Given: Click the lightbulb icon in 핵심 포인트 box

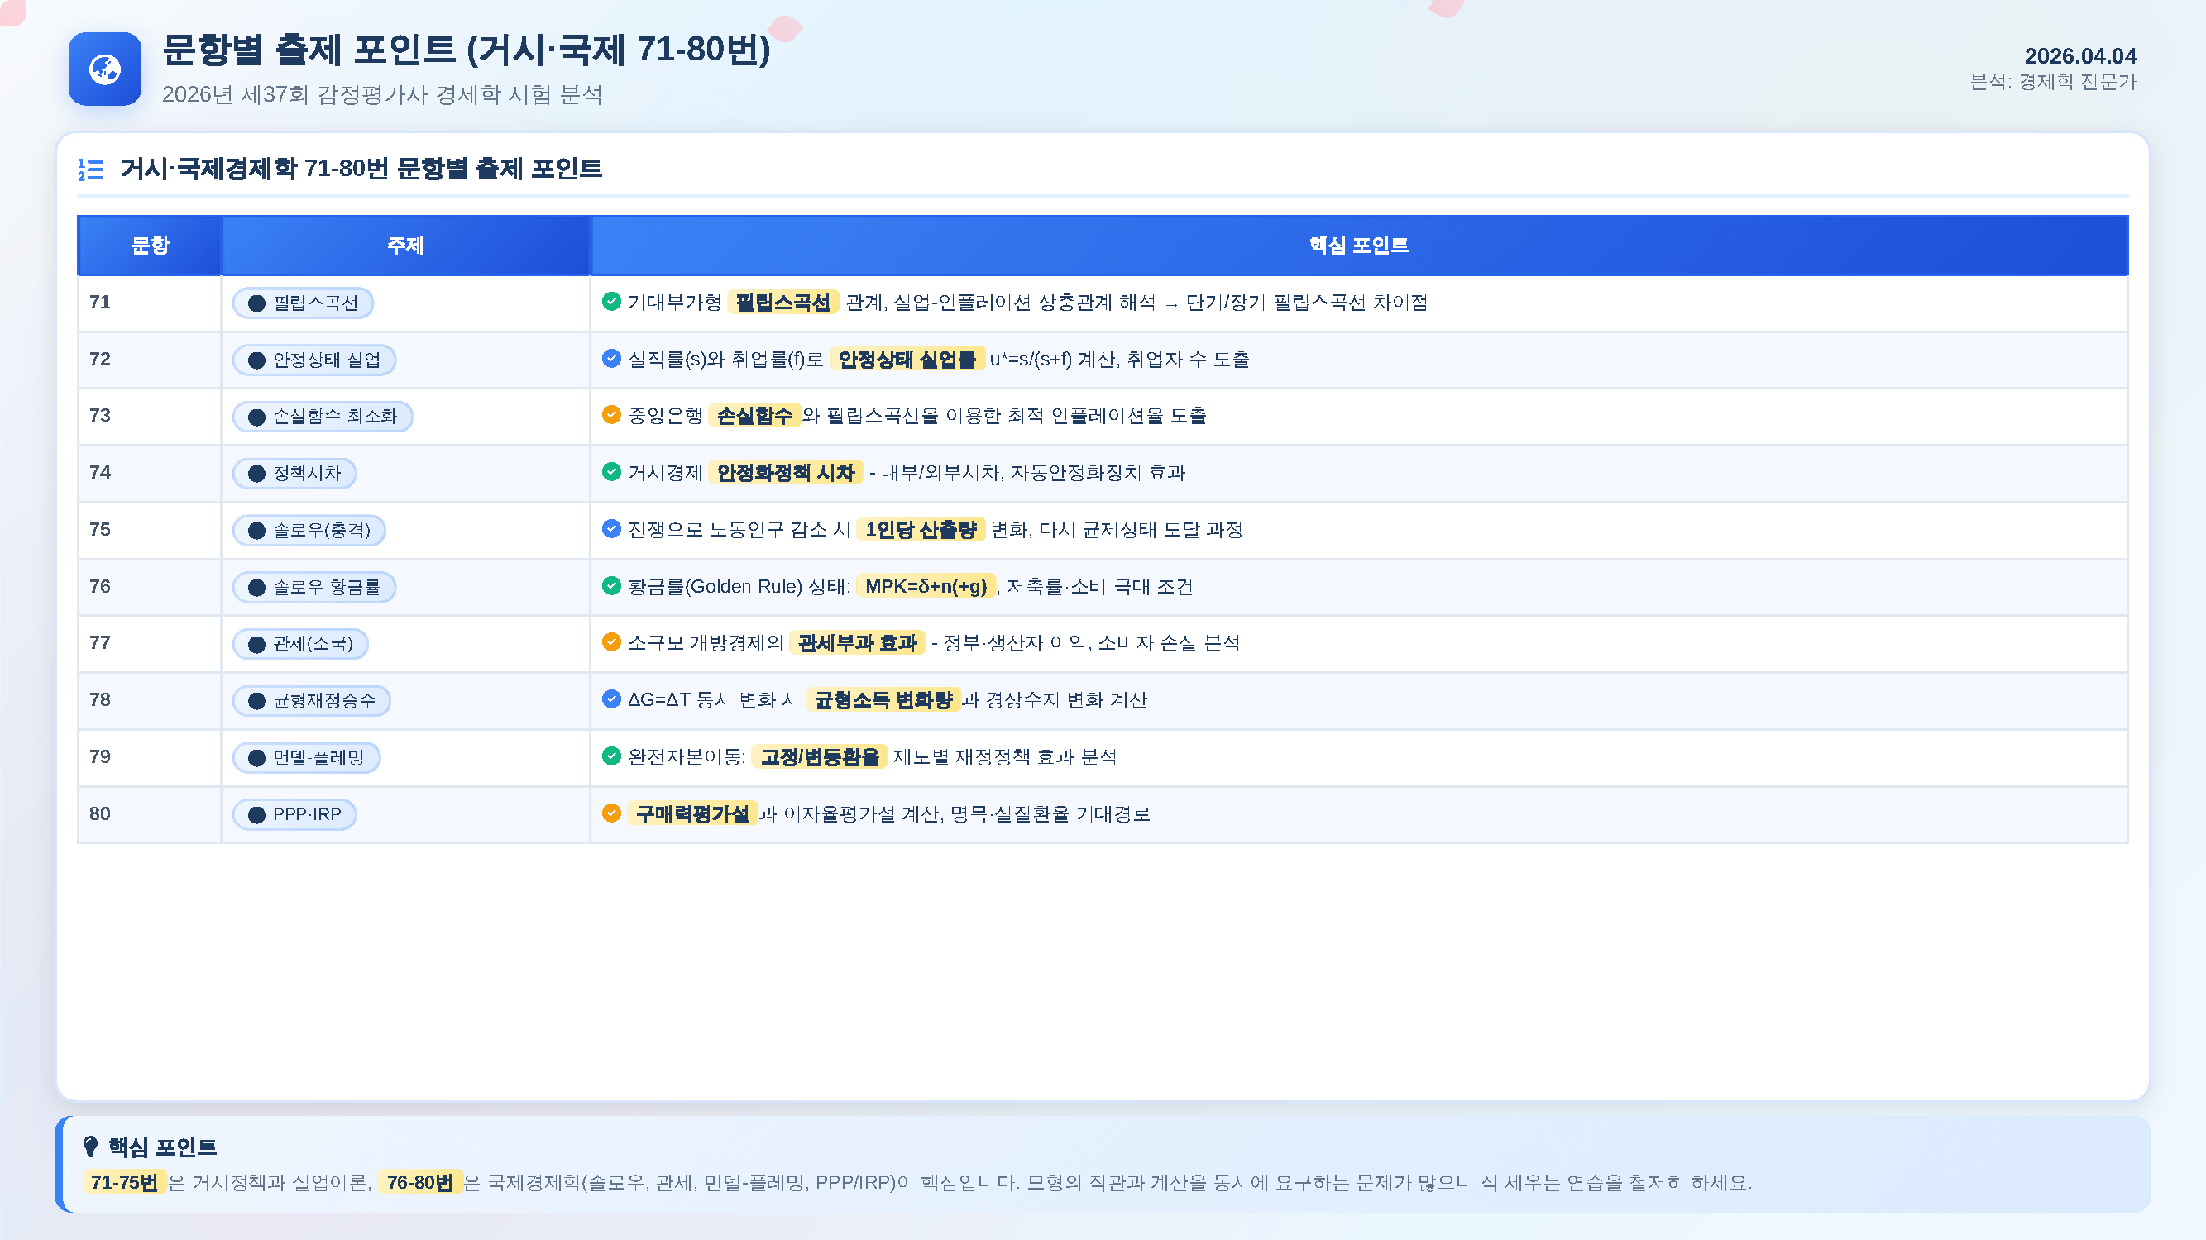Looking at the screenshot, I should [90, 1147].
